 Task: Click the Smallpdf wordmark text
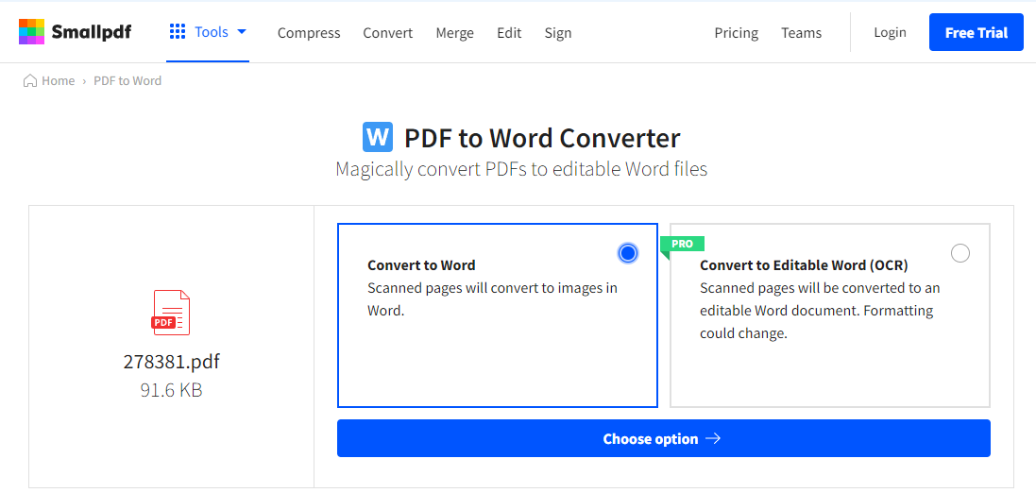(x=92, y=32)
